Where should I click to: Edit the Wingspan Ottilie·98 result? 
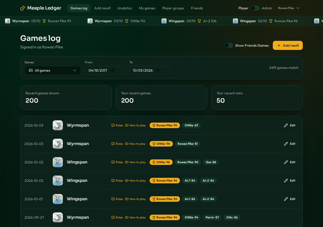point(290,162)
